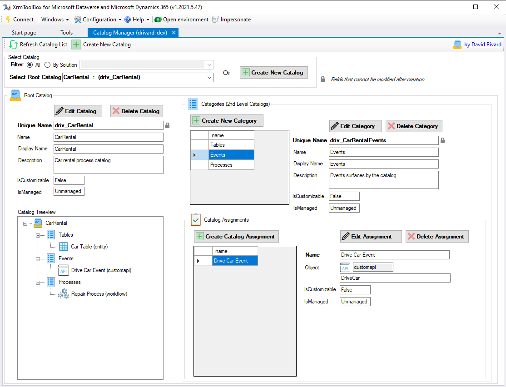Screen dimensions: 506x387
Task: Click the Delete Catalog button
Action: point(136,111)
